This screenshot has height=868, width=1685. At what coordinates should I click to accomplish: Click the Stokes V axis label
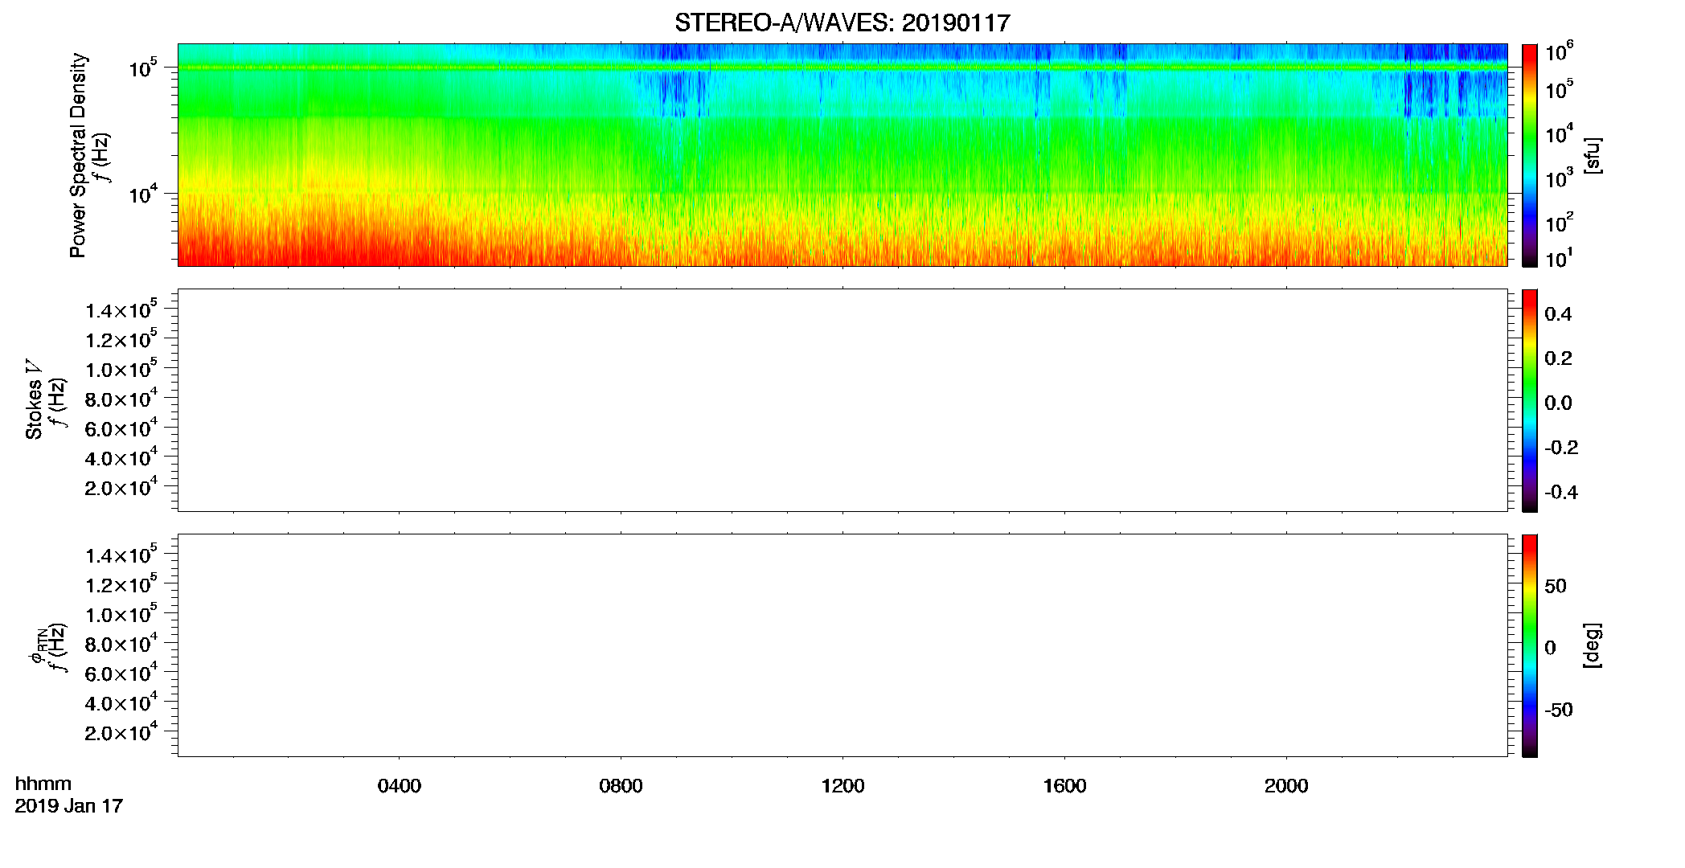(34, 399)
